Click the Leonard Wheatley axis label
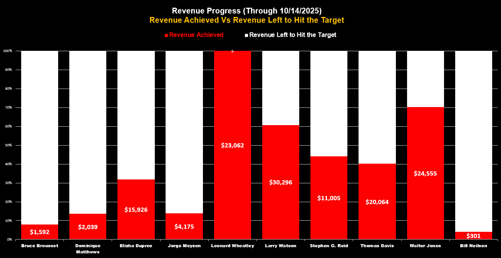Viewport: 501px width, 258px height. click(x=232, y=245)
